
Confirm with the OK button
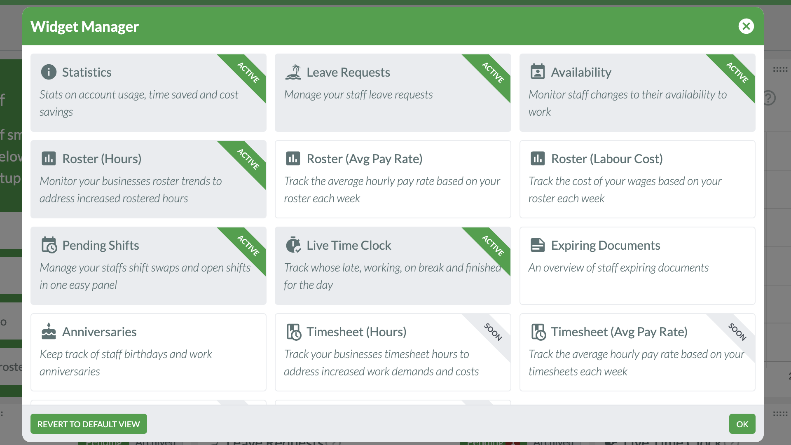pyautogui.click(x=742, y=424)
